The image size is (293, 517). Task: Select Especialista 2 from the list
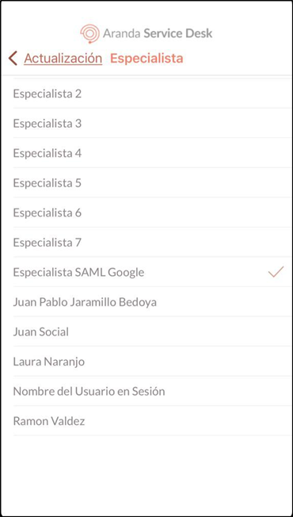(152, 94)
